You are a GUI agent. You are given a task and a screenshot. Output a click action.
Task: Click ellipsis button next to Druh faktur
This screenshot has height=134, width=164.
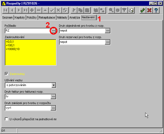click(54, 97)
